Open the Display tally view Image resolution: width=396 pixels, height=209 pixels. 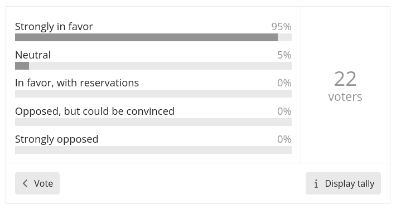[343, 183]
